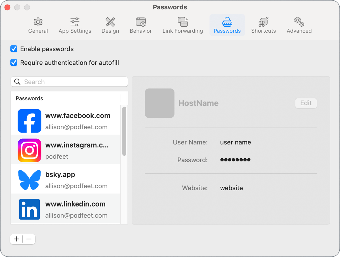The height and width of the screenshot is (257, 340).
Task: Disable the Enable passwords checkbox
Action: click(14, 49)
